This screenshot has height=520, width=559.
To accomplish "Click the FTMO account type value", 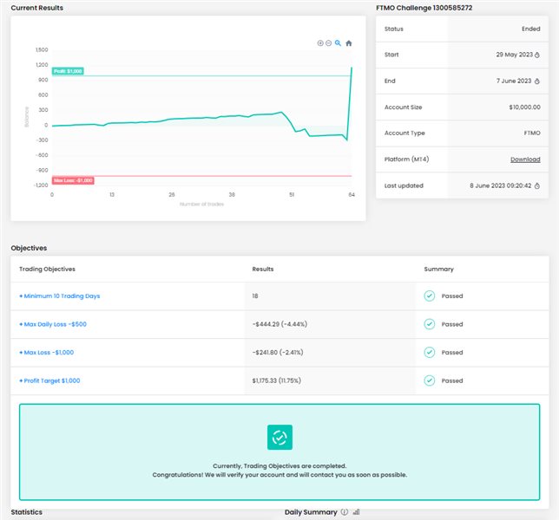I will [x=532, y=133].
